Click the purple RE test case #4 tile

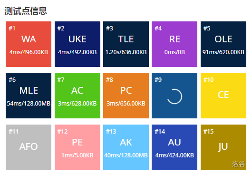(x=174, y=44)
